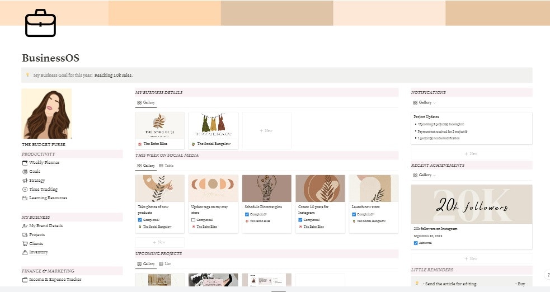Viewport: 550px width, 292px height.
Task: Open The Social Bungalow brand card
Action: (x=213, y=131)
